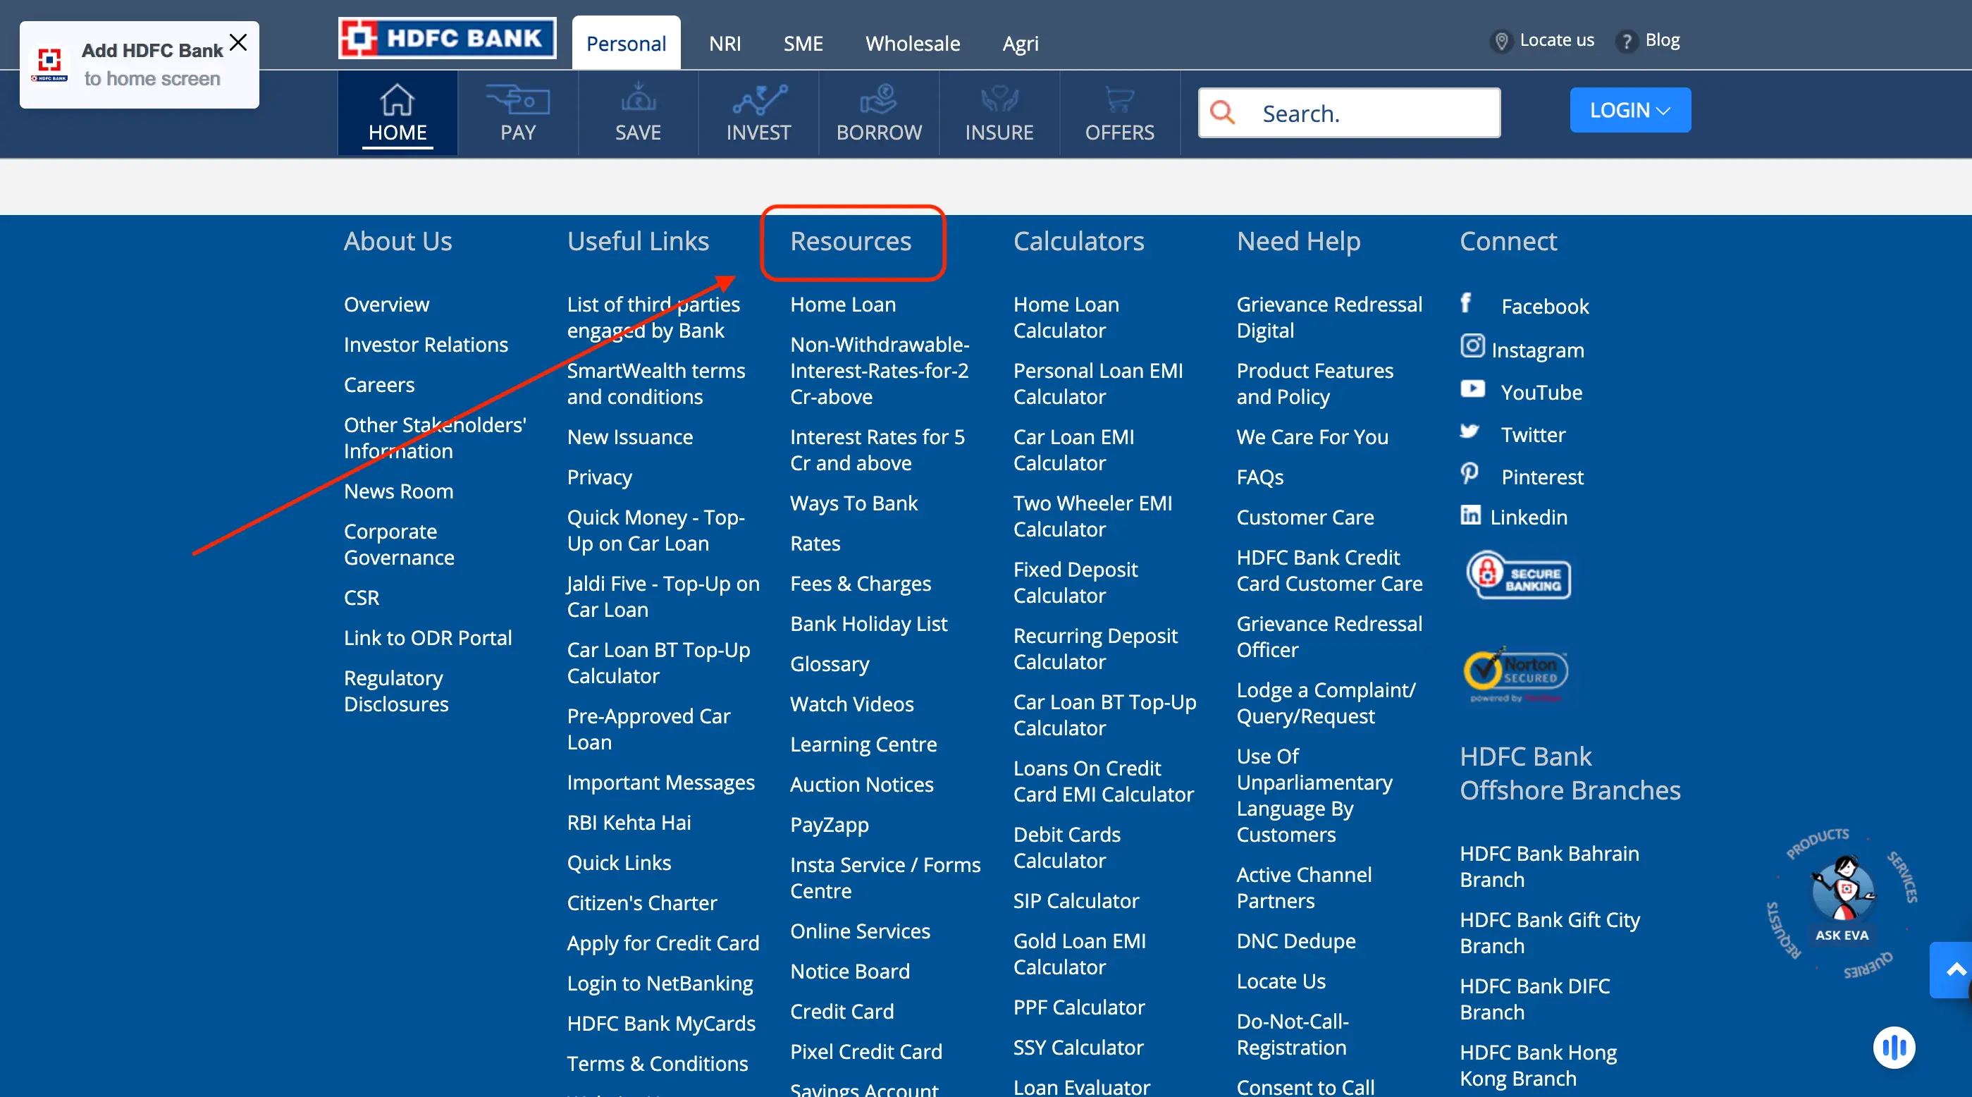Open the Link to ODR Portal

tap(427, 637)
